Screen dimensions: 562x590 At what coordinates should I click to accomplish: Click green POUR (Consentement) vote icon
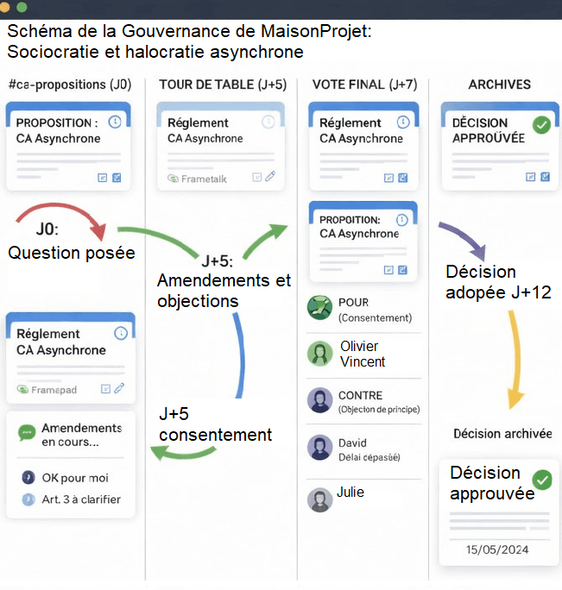coord(320,309)
